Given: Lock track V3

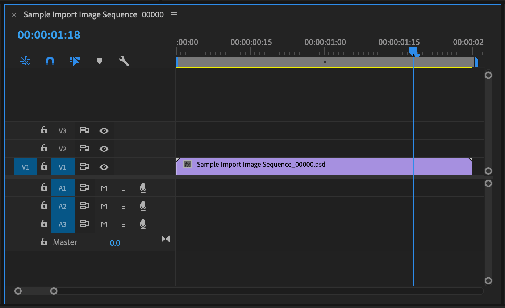Looking at the screenshot, I should 44,130.
